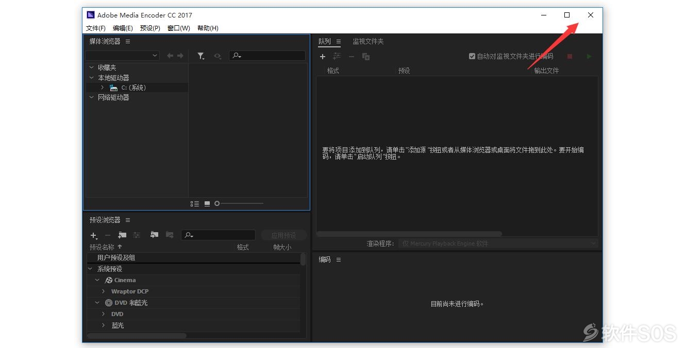Screen dimensions: 686x348
Task: Open the 媒体浏览器 panel menu icon
Action: coord(128,41)
